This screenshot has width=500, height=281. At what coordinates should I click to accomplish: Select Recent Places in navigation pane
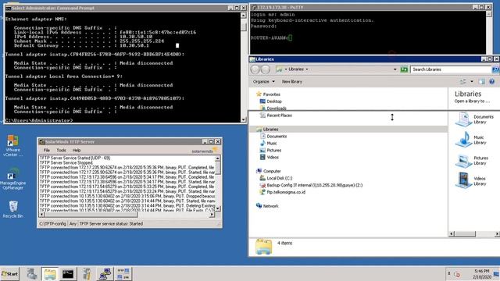(280, 116)
